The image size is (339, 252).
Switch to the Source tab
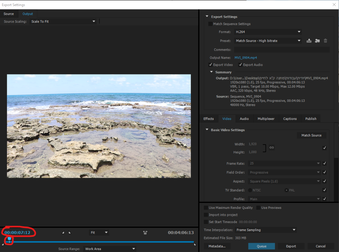point(9,14)
